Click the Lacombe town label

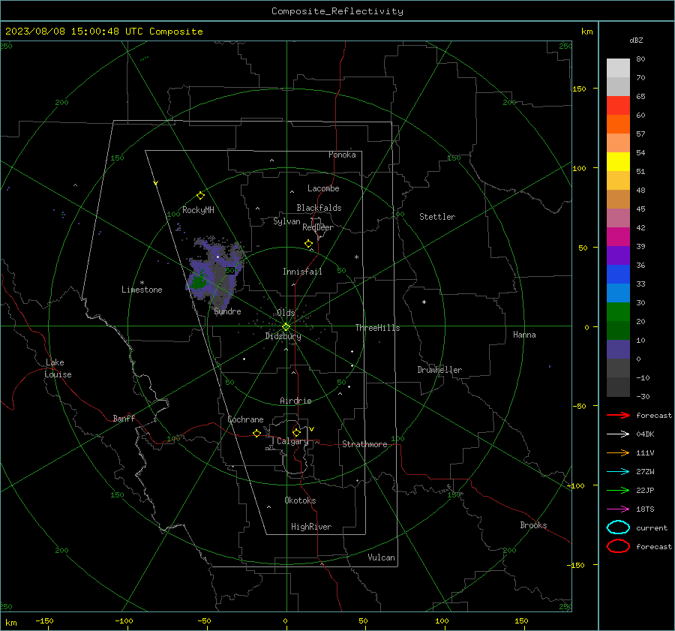(323, 188)
